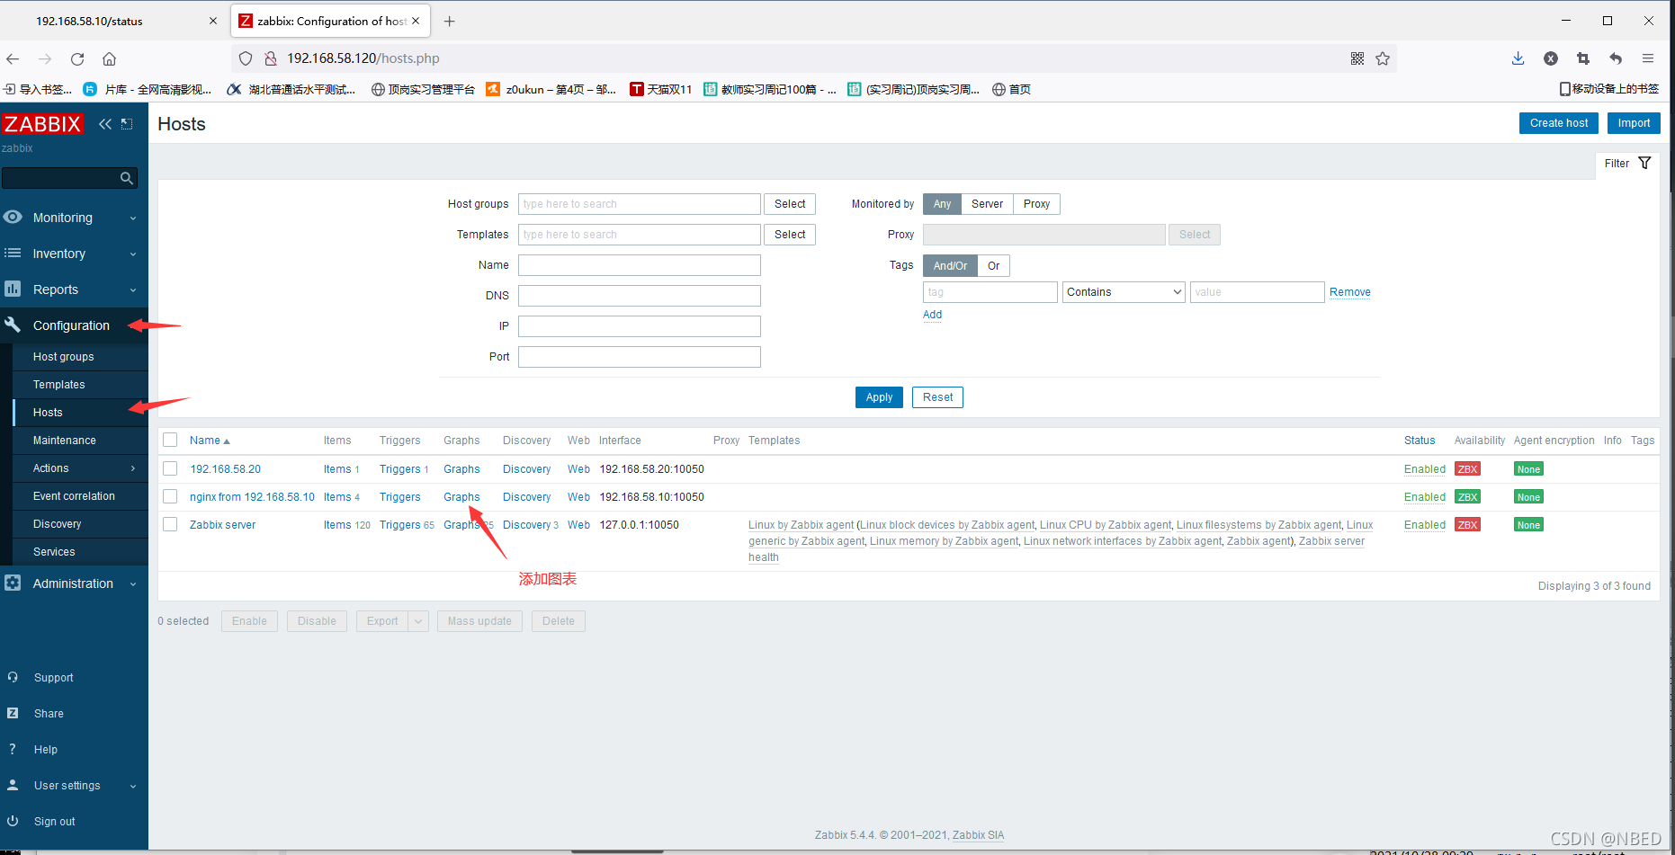Select Any in Monitored by
Screen dimensions: 1675x855
[x=942, y=204]
